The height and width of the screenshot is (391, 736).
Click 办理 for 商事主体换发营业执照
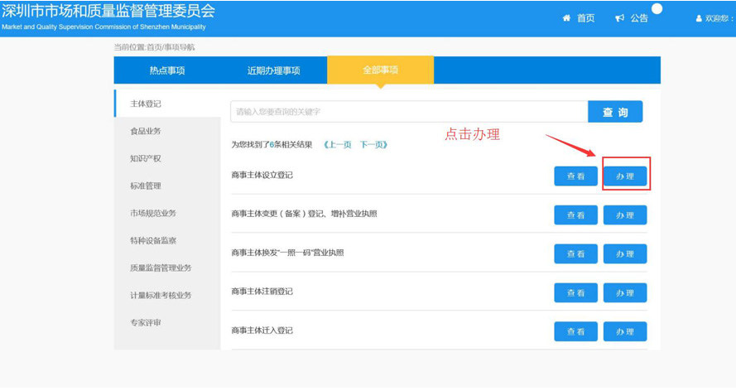point(625,254)
